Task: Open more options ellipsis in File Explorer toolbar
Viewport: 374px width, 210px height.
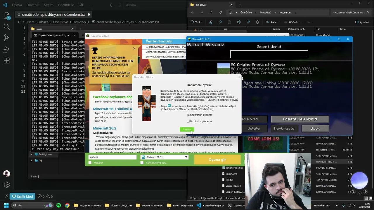Action: [x=310, y=22]
